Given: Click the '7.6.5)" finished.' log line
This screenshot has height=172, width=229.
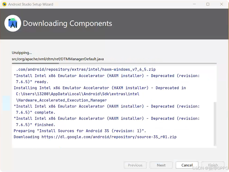Looking at the screenshot, I should pyautogui.click(x=36, y=125).
